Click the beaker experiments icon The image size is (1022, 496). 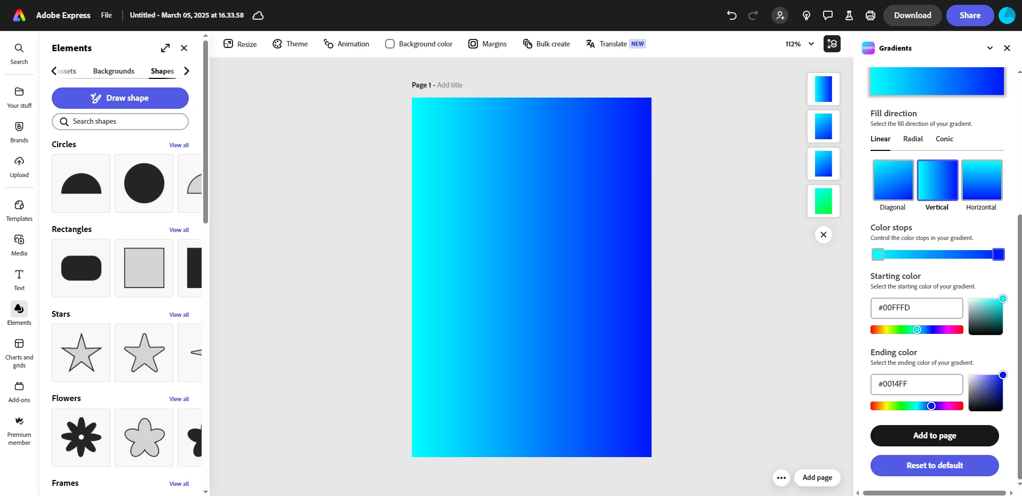(x=849, y=15)
